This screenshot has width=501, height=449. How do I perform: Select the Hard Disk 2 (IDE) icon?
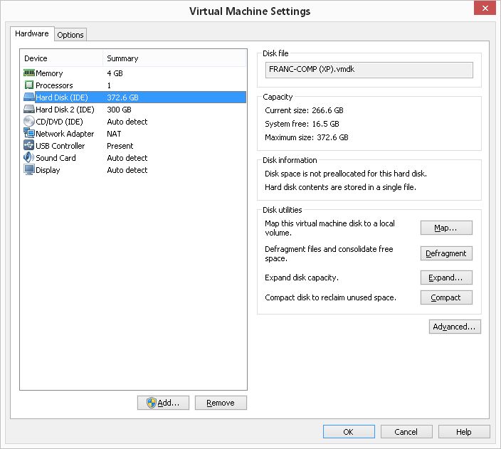29,110
